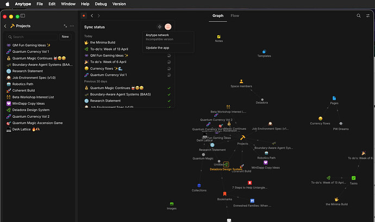This screenshot has height=222, width=375.
Task: Click the Robotics Path graph node
Action: pyautogui.click(x=266, y=153)
